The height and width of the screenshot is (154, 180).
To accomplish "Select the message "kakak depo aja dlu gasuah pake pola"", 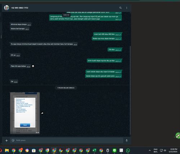I will click(x=103, y=76).
